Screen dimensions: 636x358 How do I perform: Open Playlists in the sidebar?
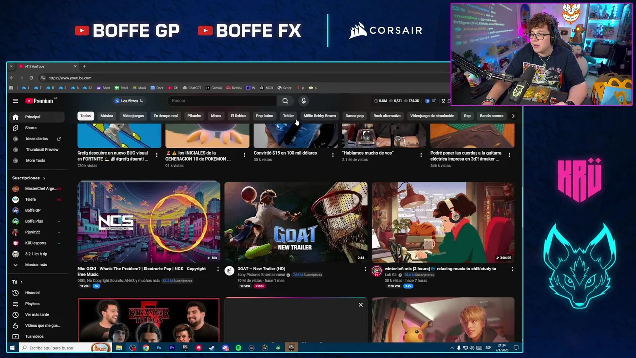click(x=37, y=304)
